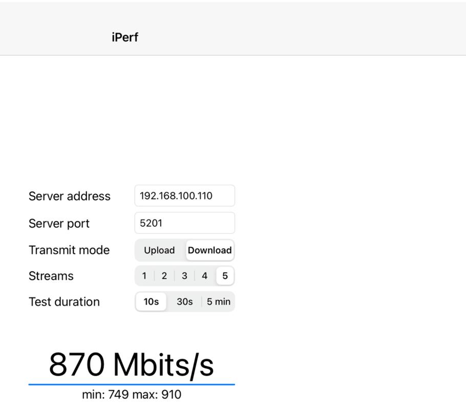Select 5 streams segment

225,276
